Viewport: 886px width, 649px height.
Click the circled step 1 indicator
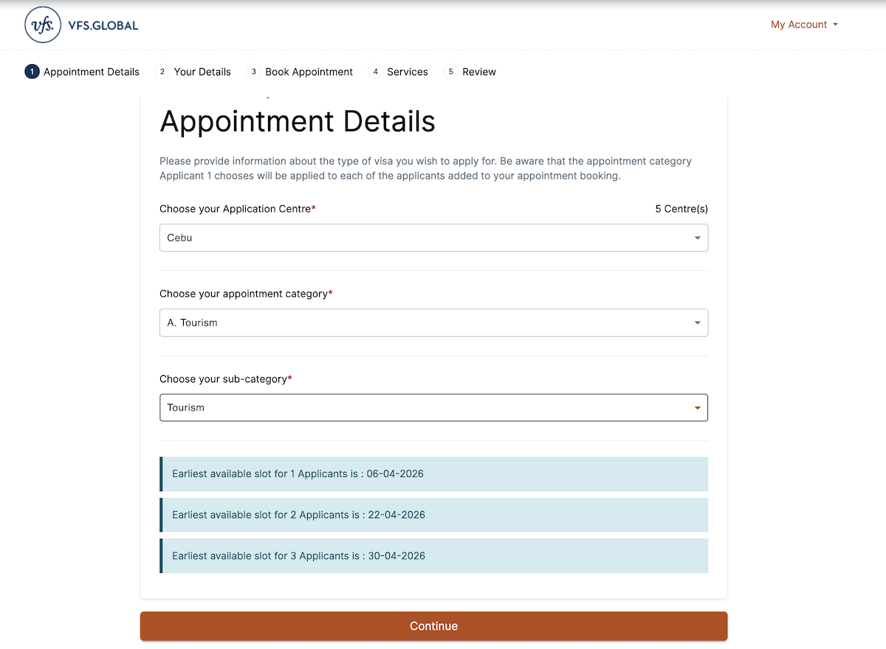[x=31, y=72]
